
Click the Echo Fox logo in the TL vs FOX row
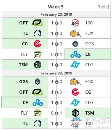point(75,33)
